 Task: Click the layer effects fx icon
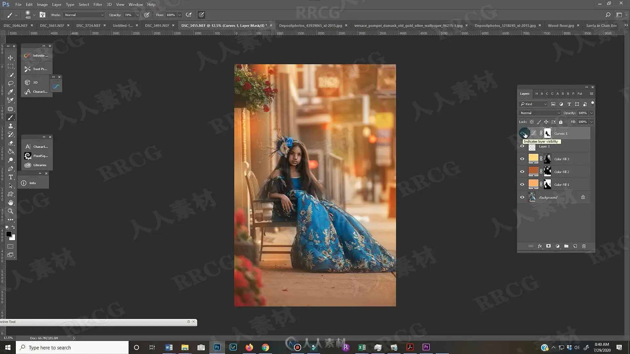(540, 246)
